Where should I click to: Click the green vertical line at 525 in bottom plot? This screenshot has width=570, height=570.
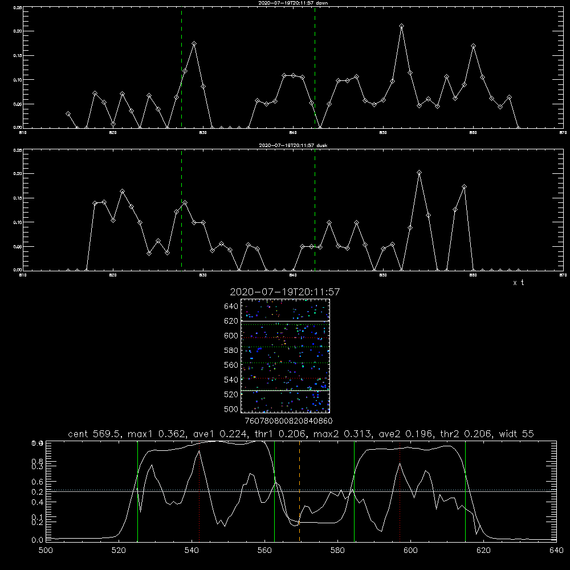pyautogui.click(x=137, y=491)
